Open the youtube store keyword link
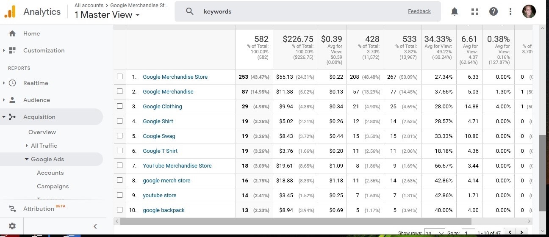 (160, 195)
